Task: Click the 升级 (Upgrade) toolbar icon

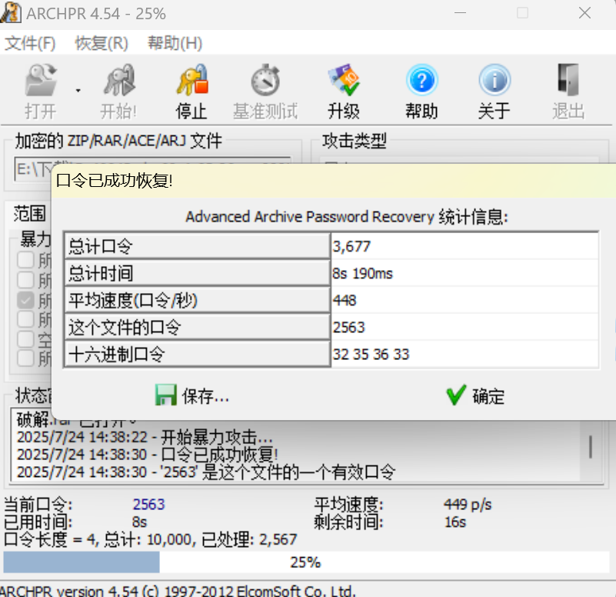Action: 343,82
